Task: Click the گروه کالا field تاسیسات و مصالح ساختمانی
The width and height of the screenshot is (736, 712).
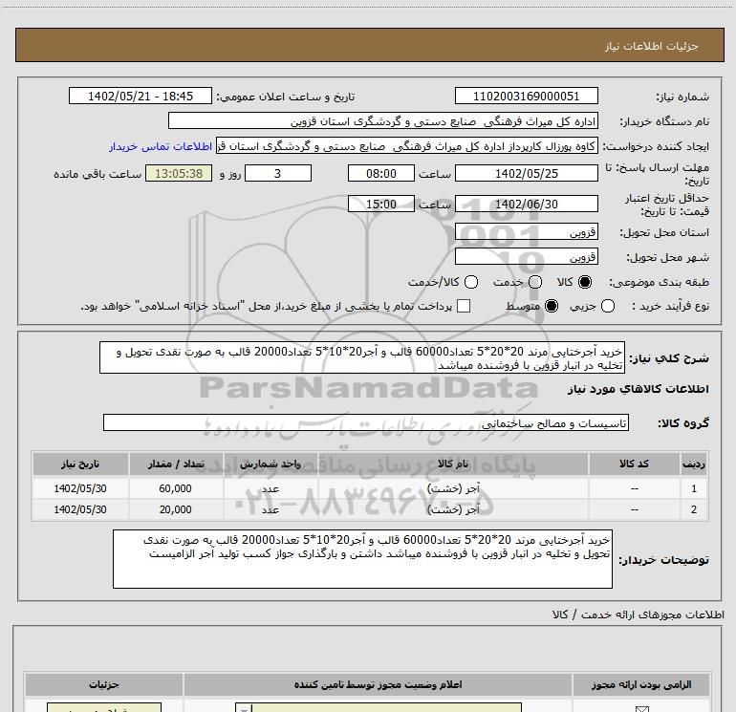Action: [x=366, y=422]
